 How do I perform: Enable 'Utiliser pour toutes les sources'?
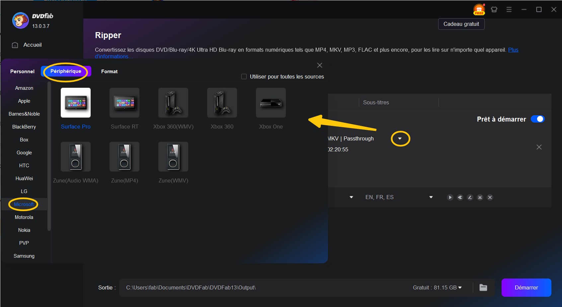pos(243,77)
